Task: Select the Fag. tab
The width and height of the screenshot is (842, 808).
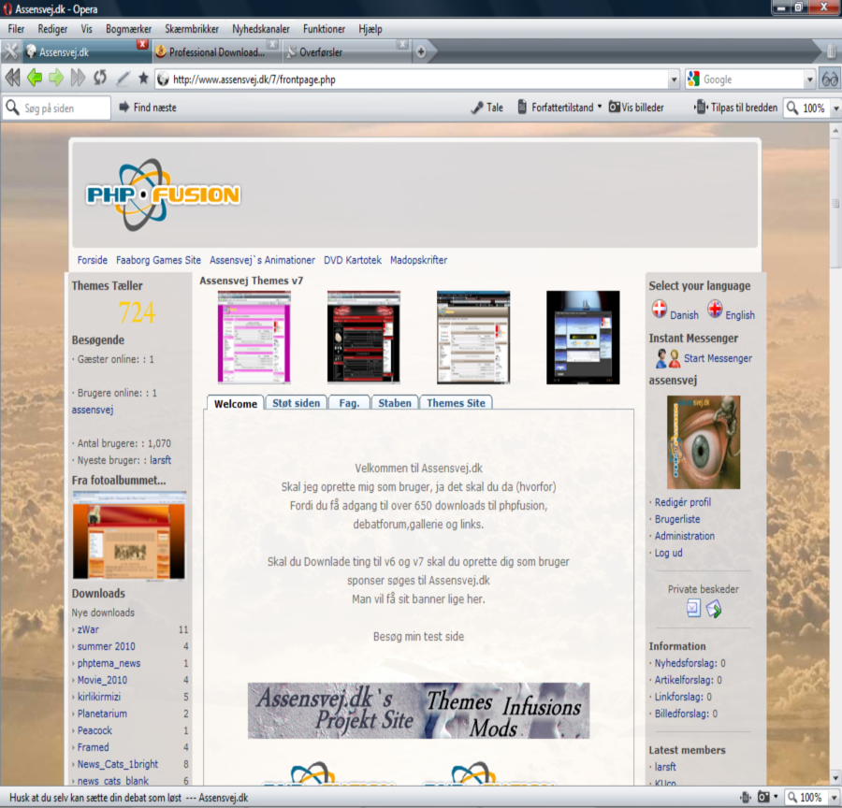Action: [x=349, y=403]
